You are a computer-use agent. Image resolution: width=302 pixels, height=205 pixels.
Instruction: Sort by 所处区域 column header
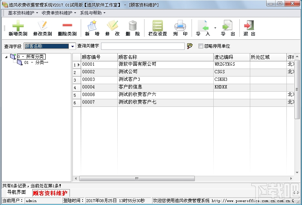coord(268,57)
